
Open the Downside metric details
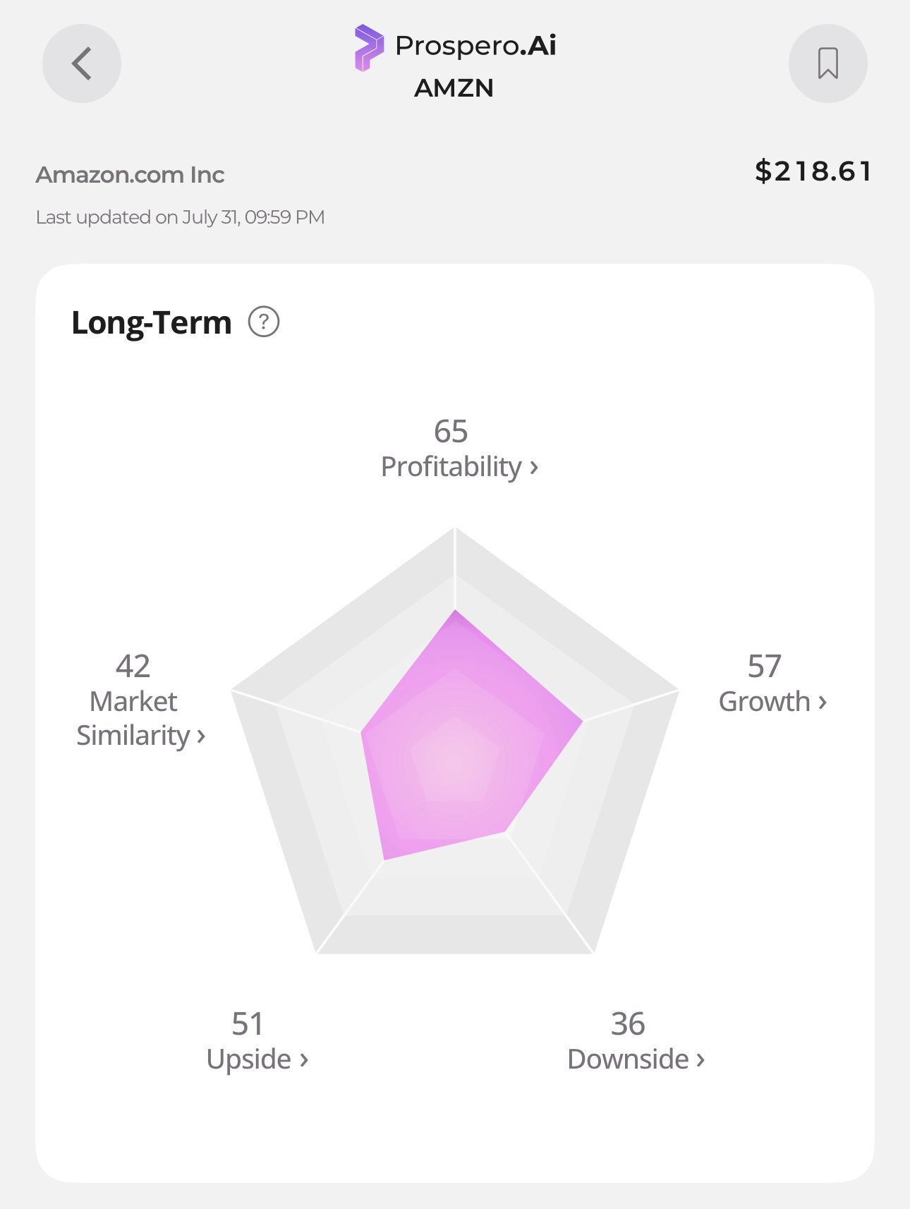click(636, 1059)
